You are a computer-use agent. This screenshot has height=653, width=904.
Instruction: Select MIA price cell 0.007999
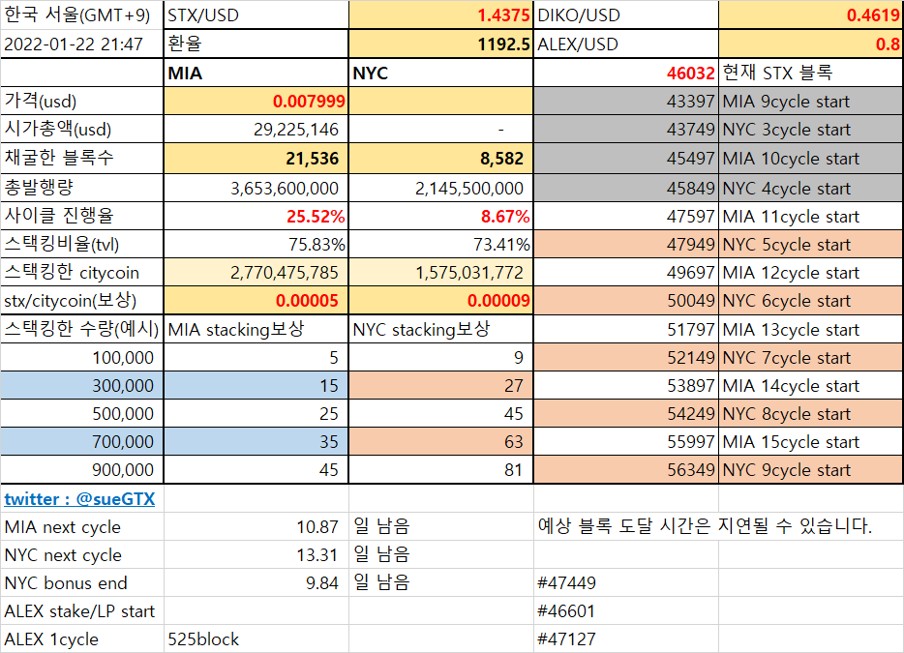[x=256, y=102]
